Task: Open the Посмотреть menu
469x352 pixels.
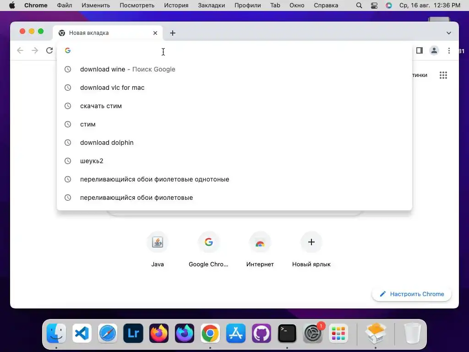Action: 137,5
